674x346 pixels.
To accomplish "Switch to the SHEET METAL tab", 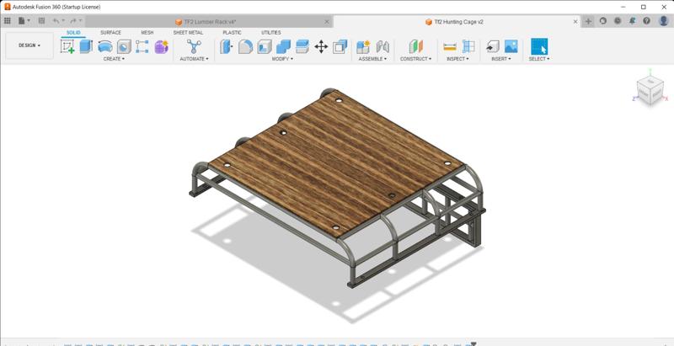I will tap(188, 33).
